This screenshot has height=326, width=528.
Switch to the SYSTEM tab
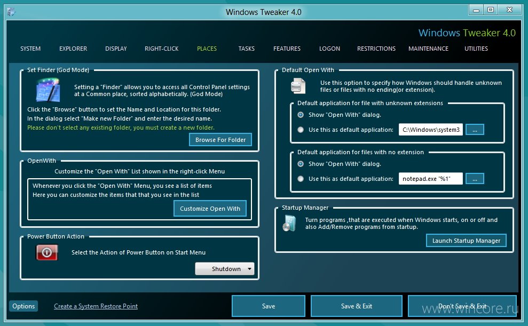pos(30,49)
